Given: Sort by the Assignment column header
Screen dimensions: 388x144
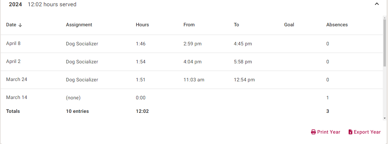Looking at the screenshot, I should (x=79, y=25).
